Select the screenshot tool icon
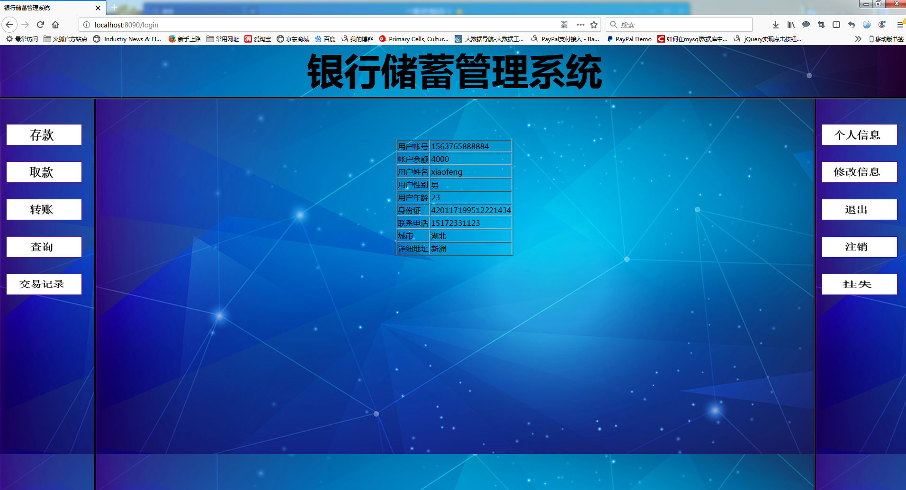 pos(821,25)
